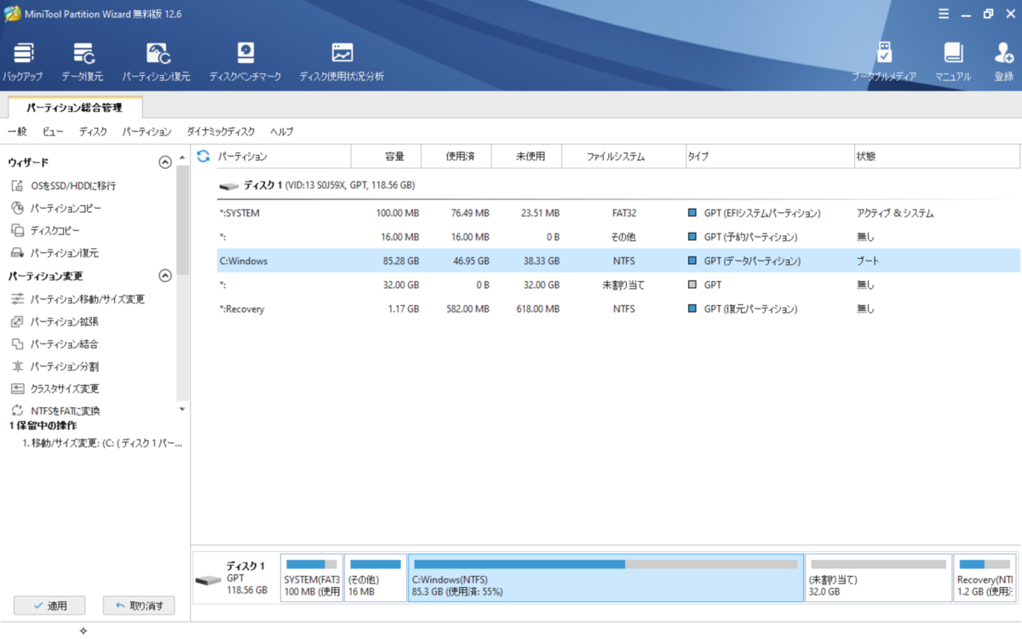Click sidebar scroll down arrow
Screen dimensions: 1022x639
(182, 409)
